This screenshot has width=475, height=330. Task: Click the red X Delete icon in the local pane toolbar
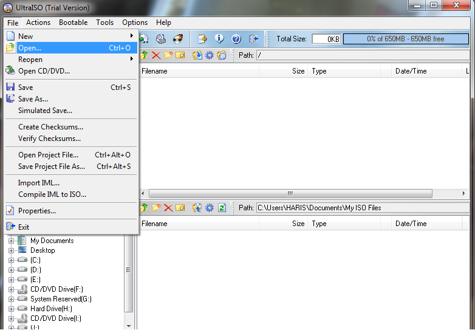click(x=168, y=208)
